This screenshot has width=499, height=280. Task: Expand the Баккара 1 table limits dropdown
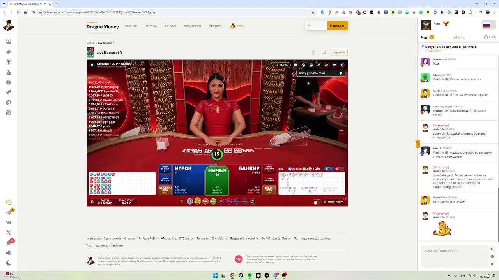(115, 64)
